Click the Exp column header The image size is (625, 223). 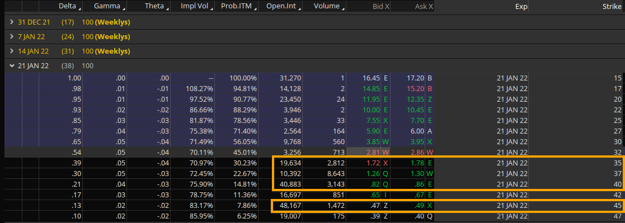tap(521, 6)
